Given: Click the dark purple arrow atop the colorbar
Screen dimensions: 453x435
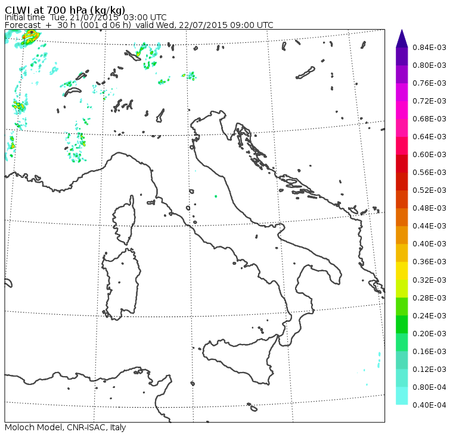Looking at the screenshot, I should [402, 38].
